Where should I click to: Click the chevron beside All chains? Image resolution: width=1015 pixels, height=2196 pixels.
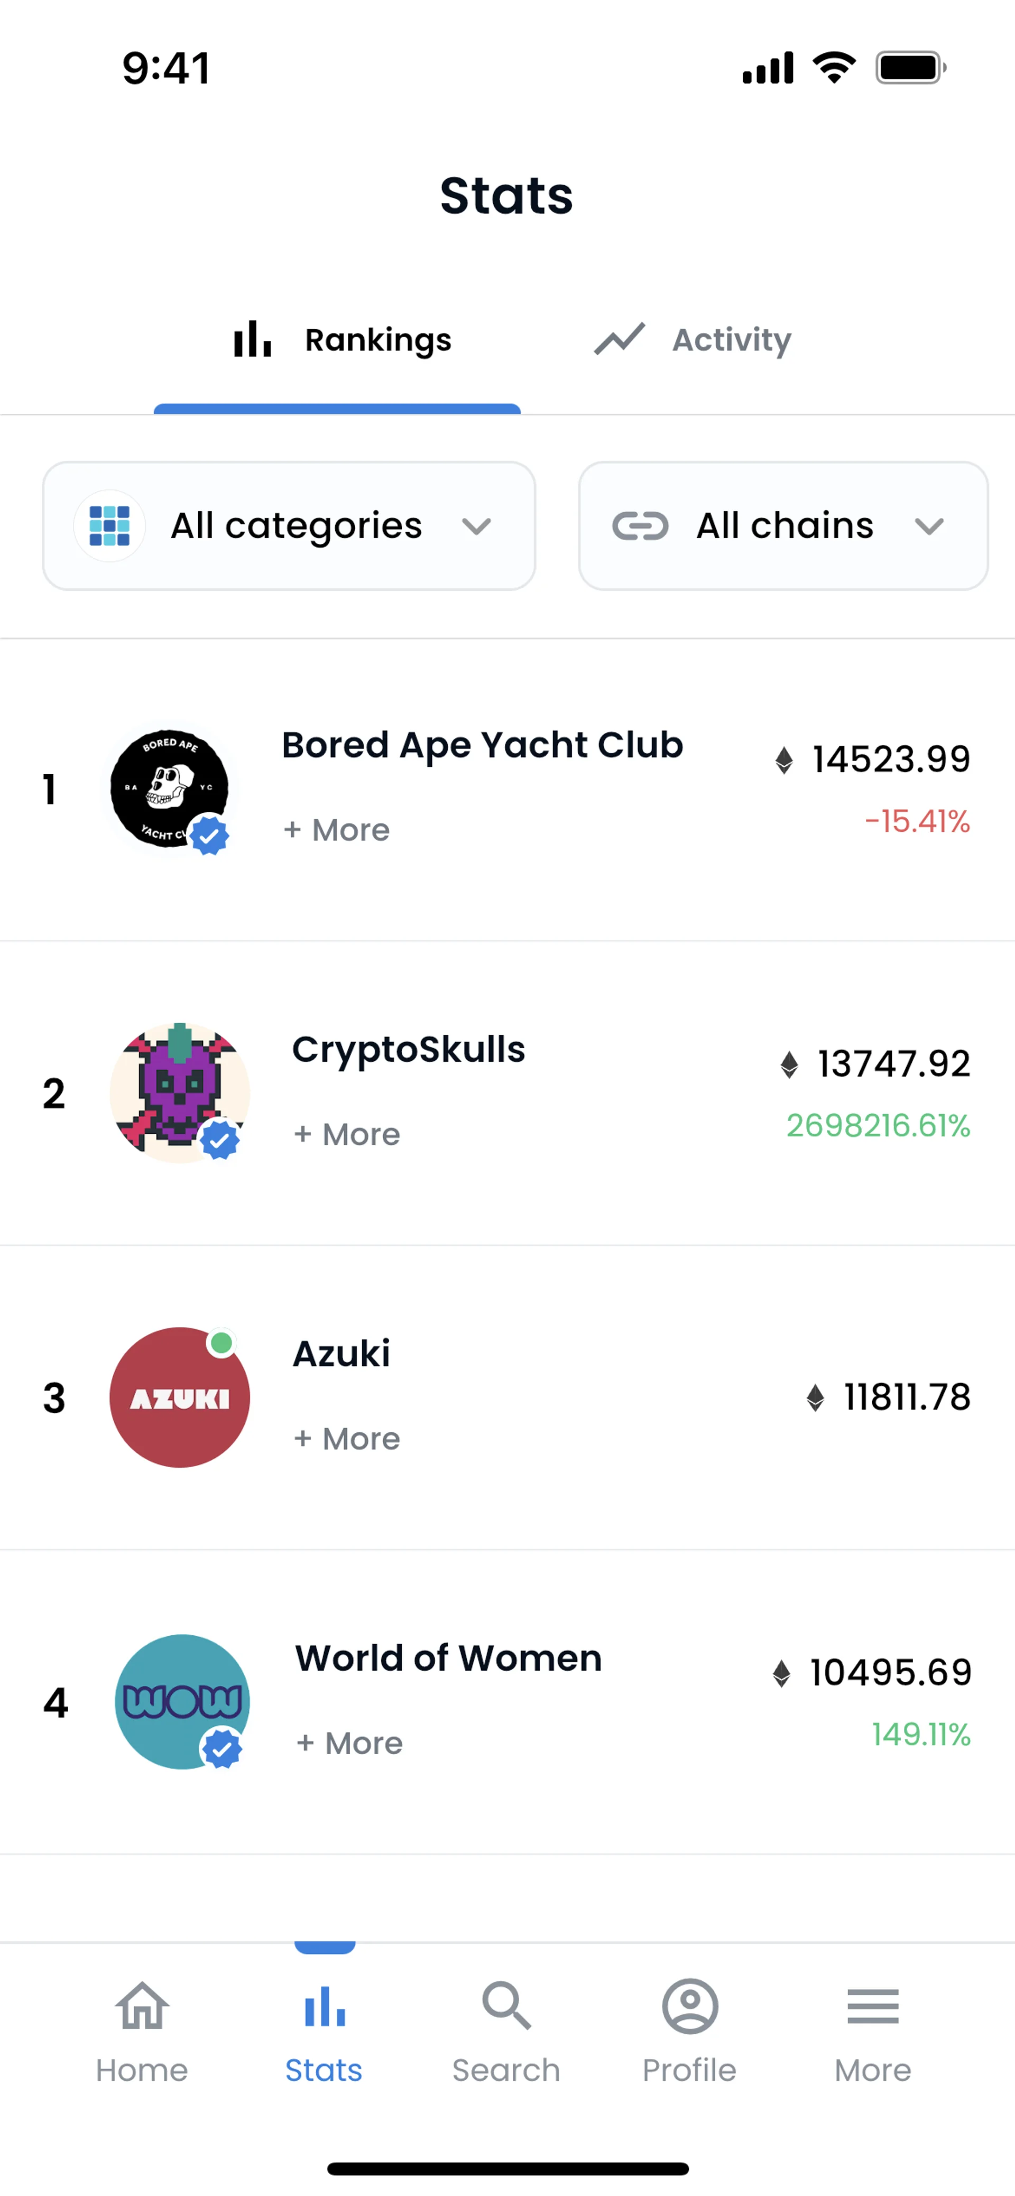929,527
